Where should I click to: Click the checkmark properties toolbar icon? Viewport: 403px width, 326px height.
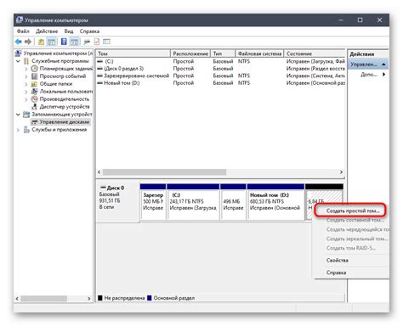coord(97,42)
